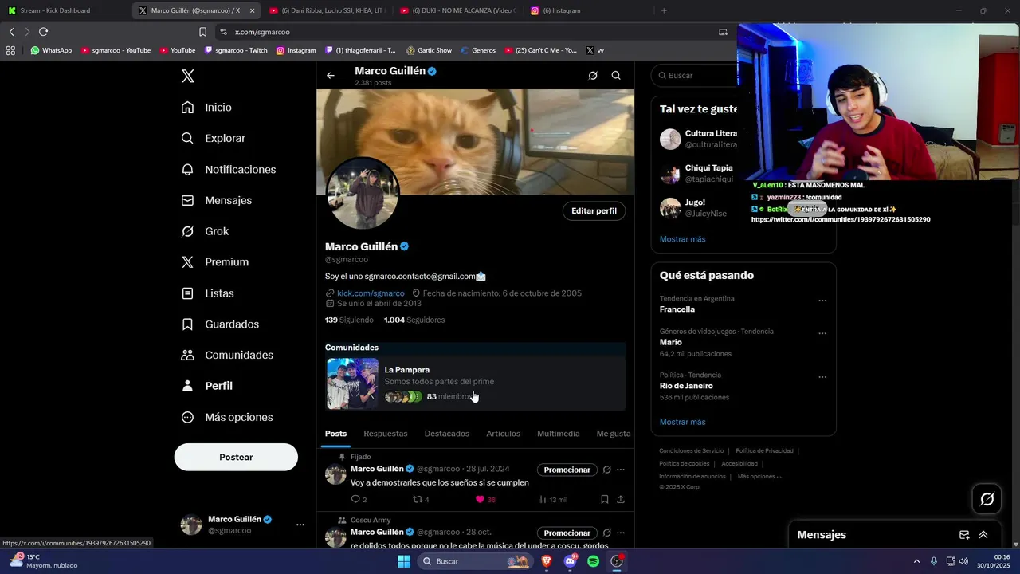Click the x.com/sgmarcoo address bar
Image resolution: width=1020 pixels, height=574 pixels.
tap(470, 32)
